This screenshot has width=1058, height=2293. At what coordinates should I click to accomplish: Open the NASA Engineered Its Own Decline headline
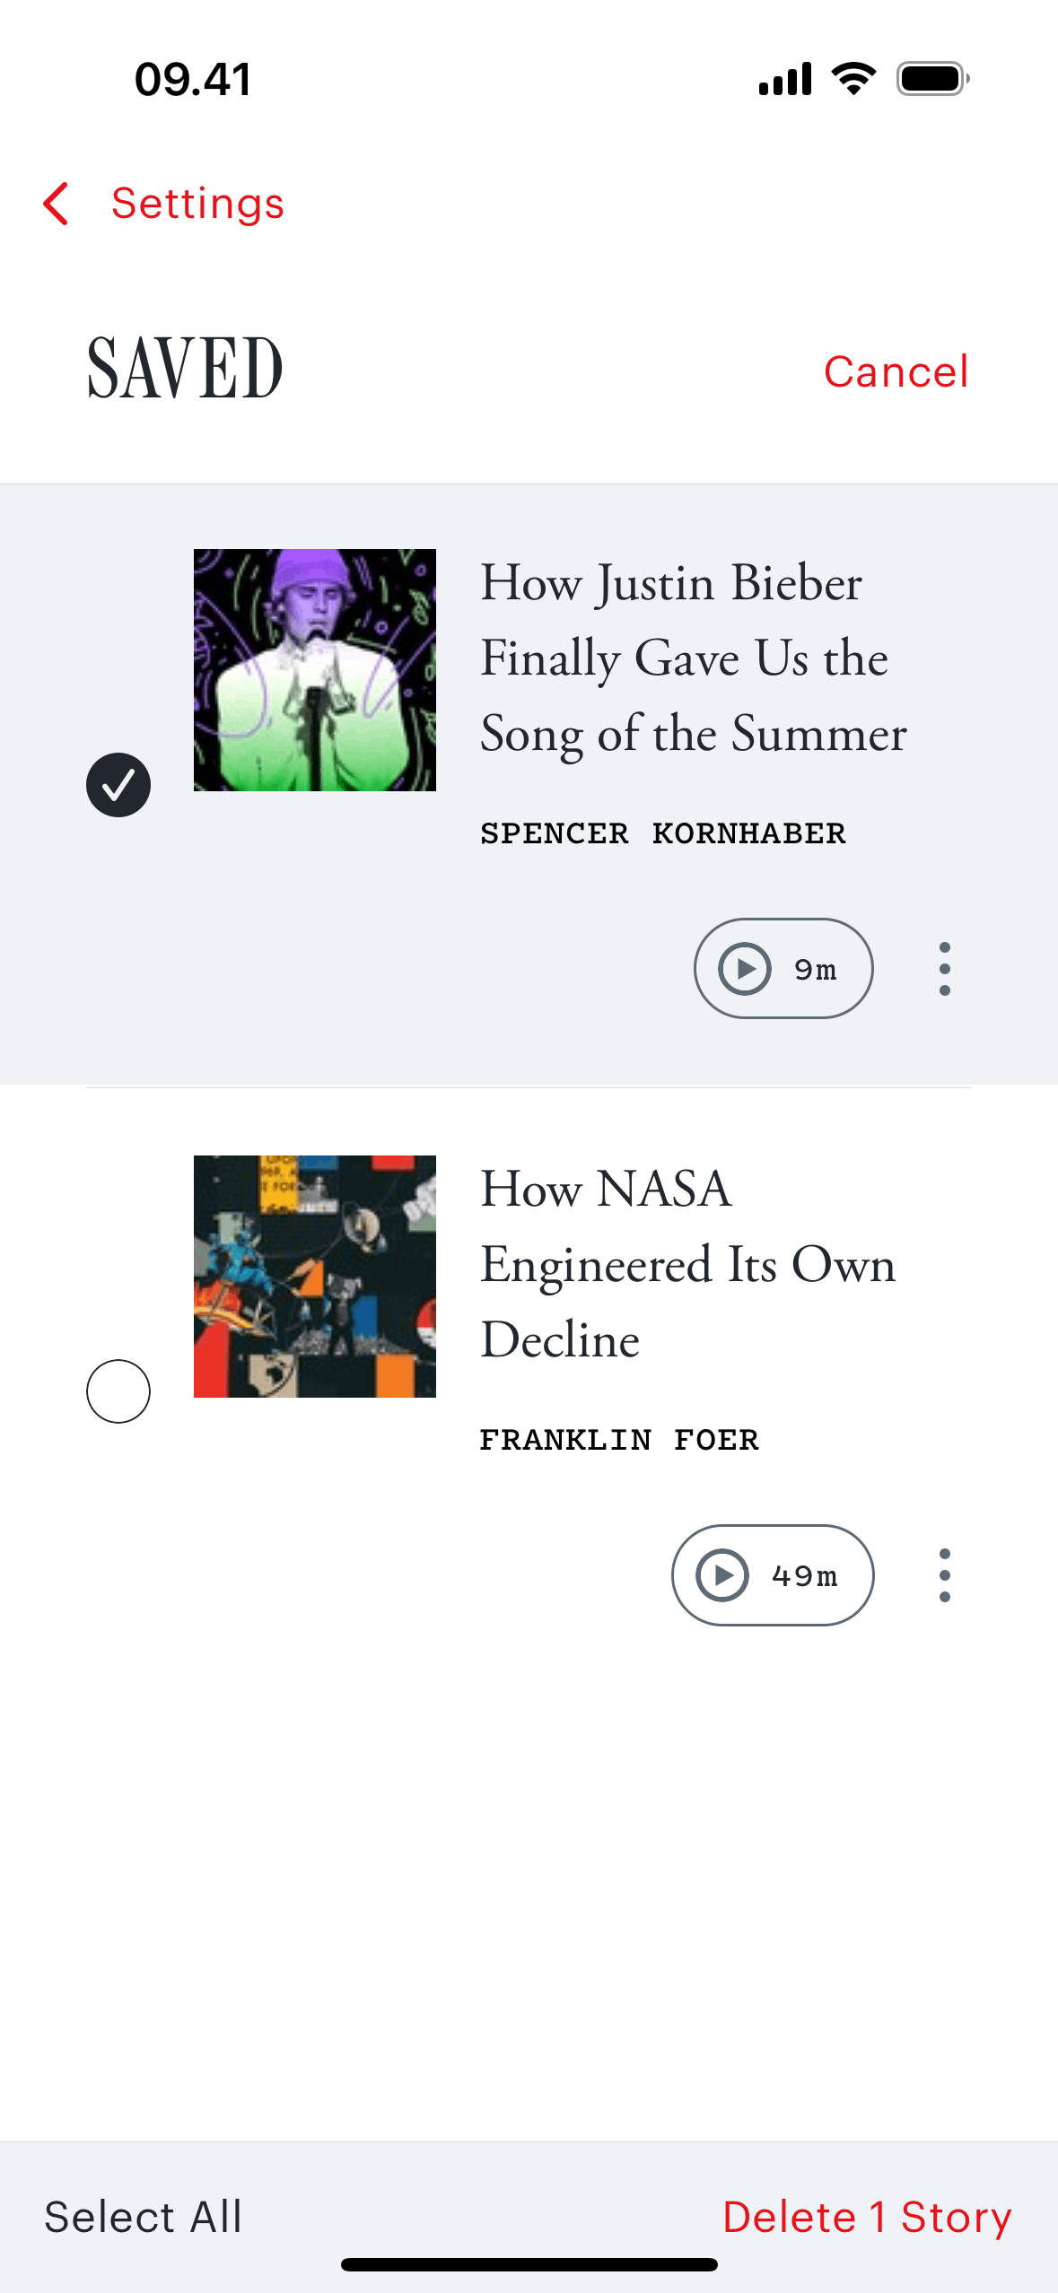coord(687,1264)
